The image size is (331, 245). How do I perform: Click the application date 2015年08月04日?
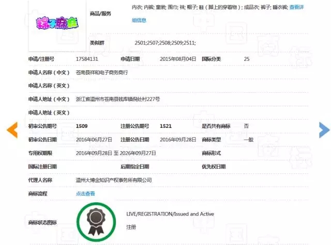[x=178, y=59]
